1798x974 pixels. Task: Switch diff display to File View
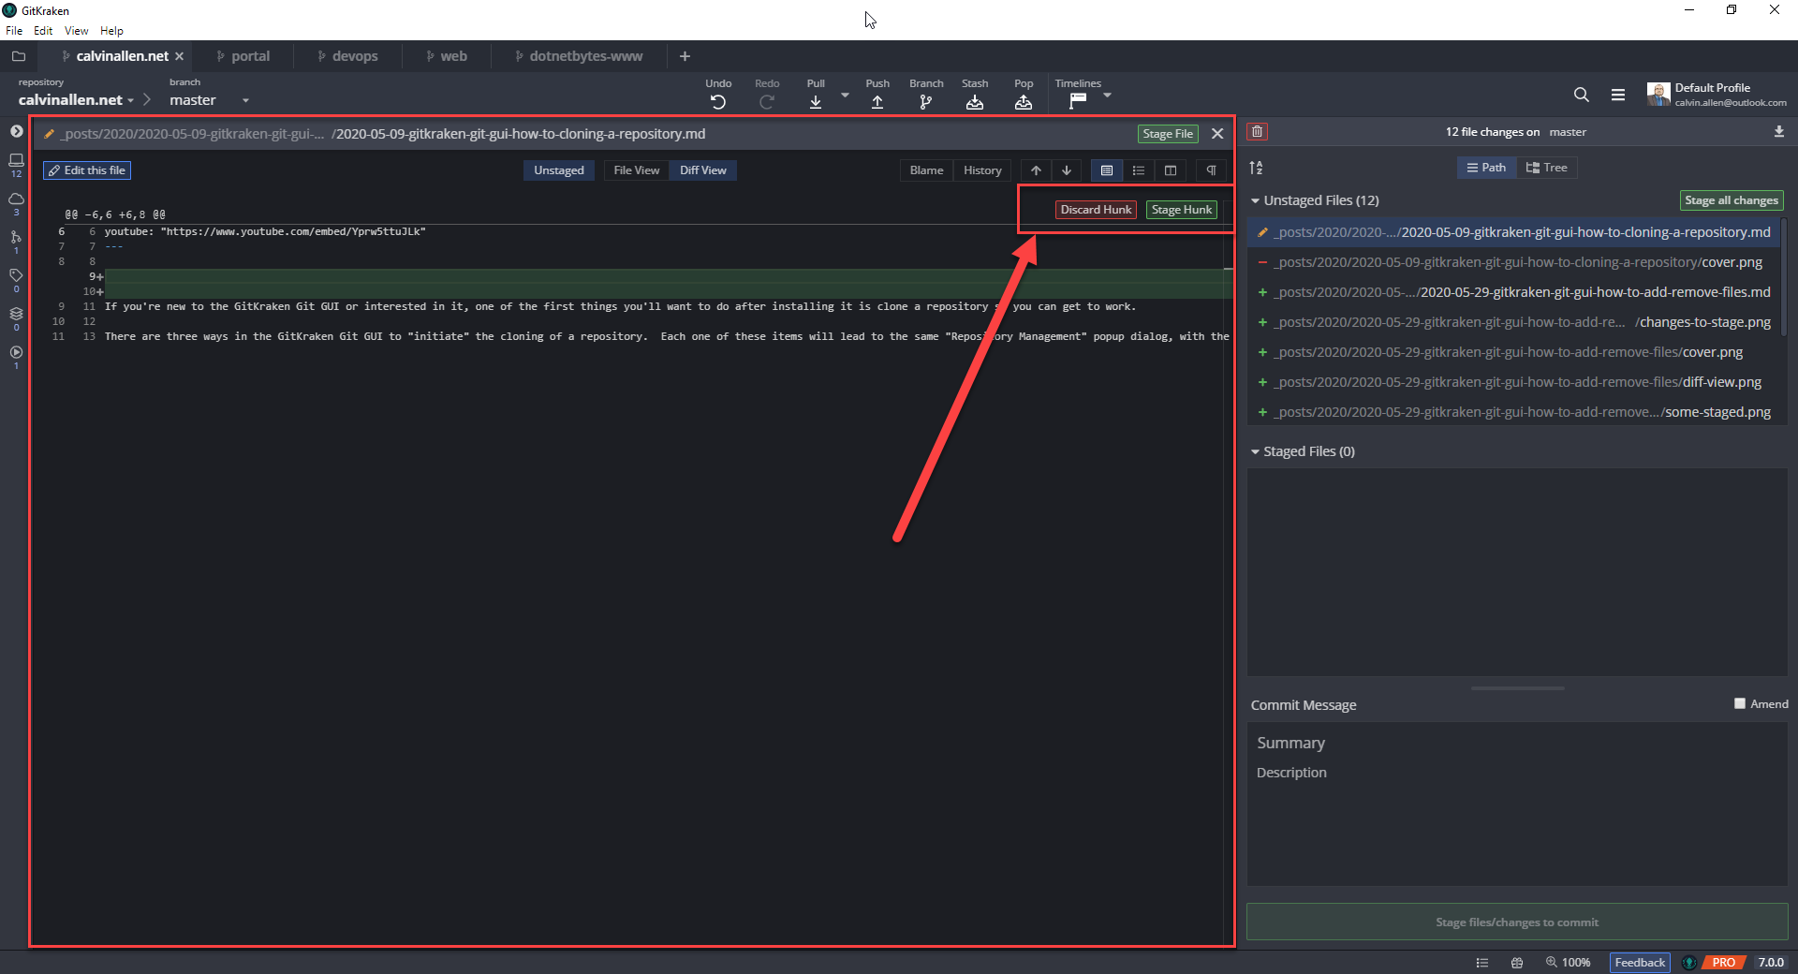click(636, 170)
